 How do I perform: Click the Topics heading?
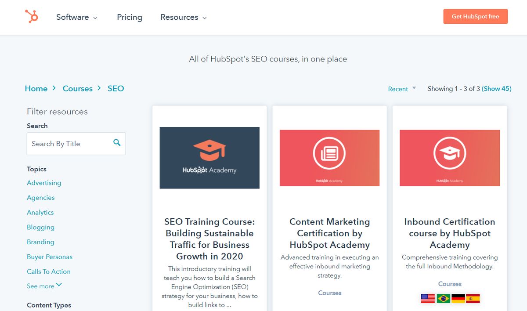click(36, 169)
